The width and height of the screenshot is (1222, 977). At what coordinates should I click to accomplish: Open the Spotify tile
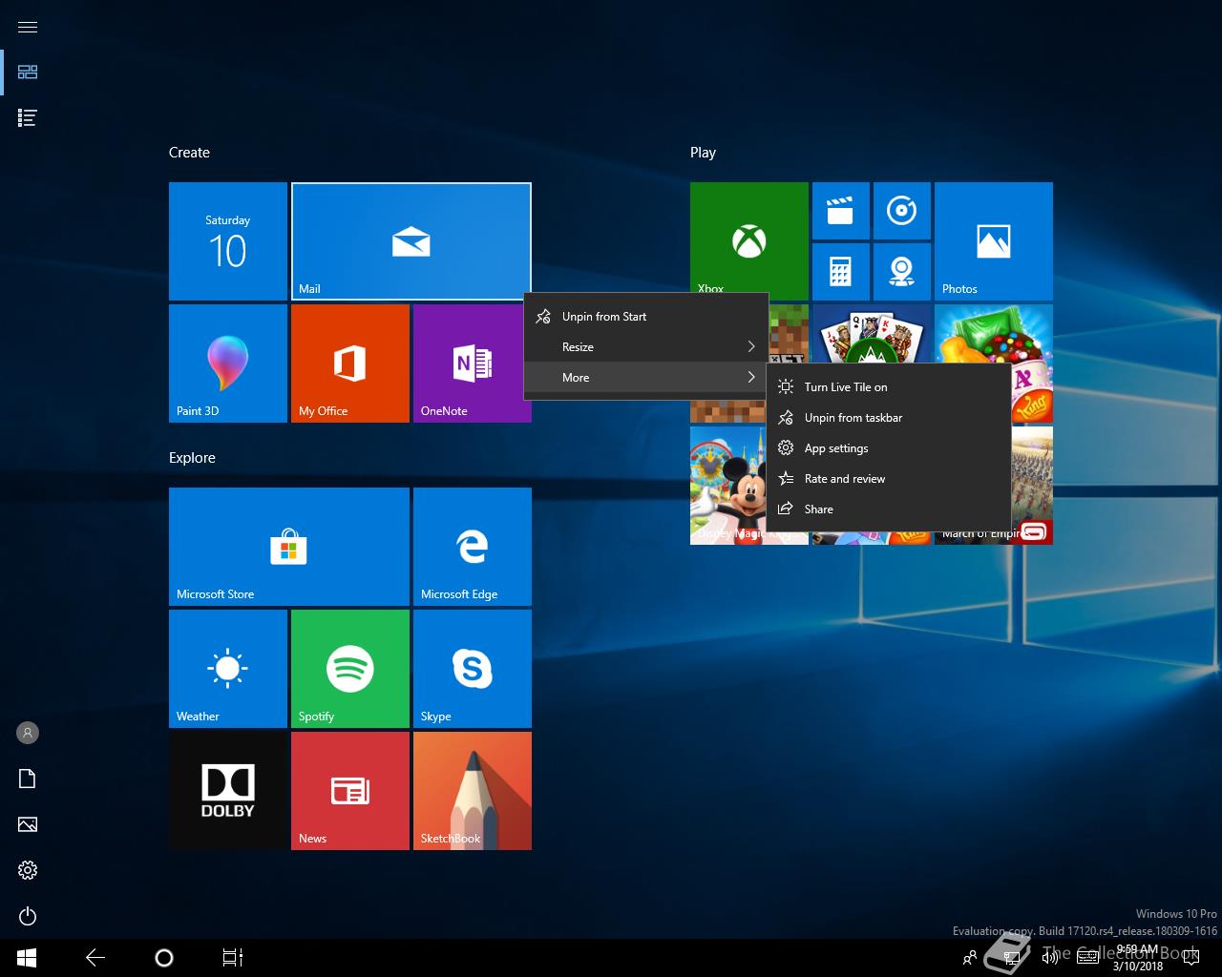click(x=350, y=669)
